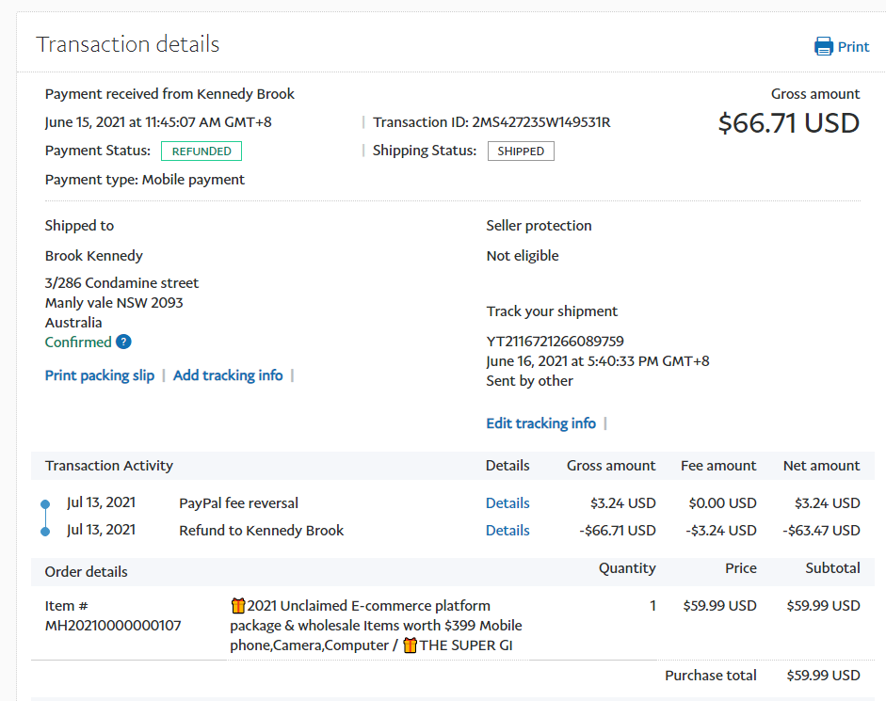Click the gift icon before 'THE SUPER GI'
Image resolution: width=886 pixels, height=701 pixels.
(410, 645)
